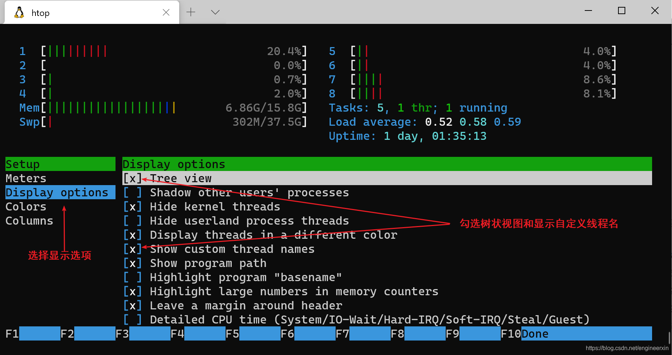Toggle Leave a margin around header

tap(133, 305)
